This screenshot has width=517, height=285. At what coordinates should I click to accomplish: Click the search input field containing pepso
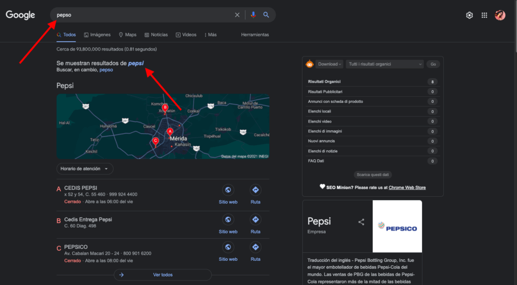click(x=141, y=15)
